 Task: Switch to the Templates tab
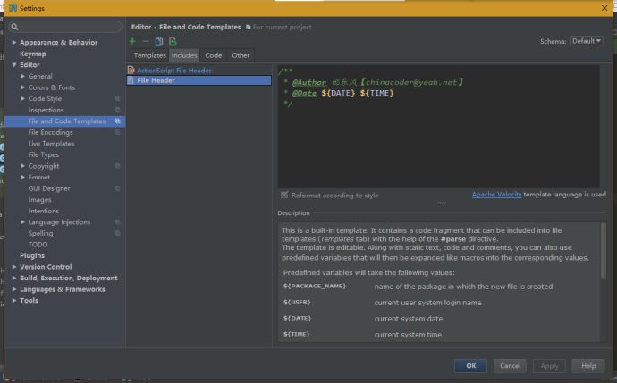pos(149,55)
